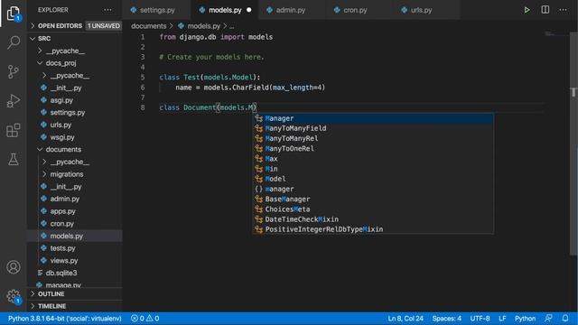Open the Extensions view
This screenshot has height=325, width=578.
click(14, 130)
